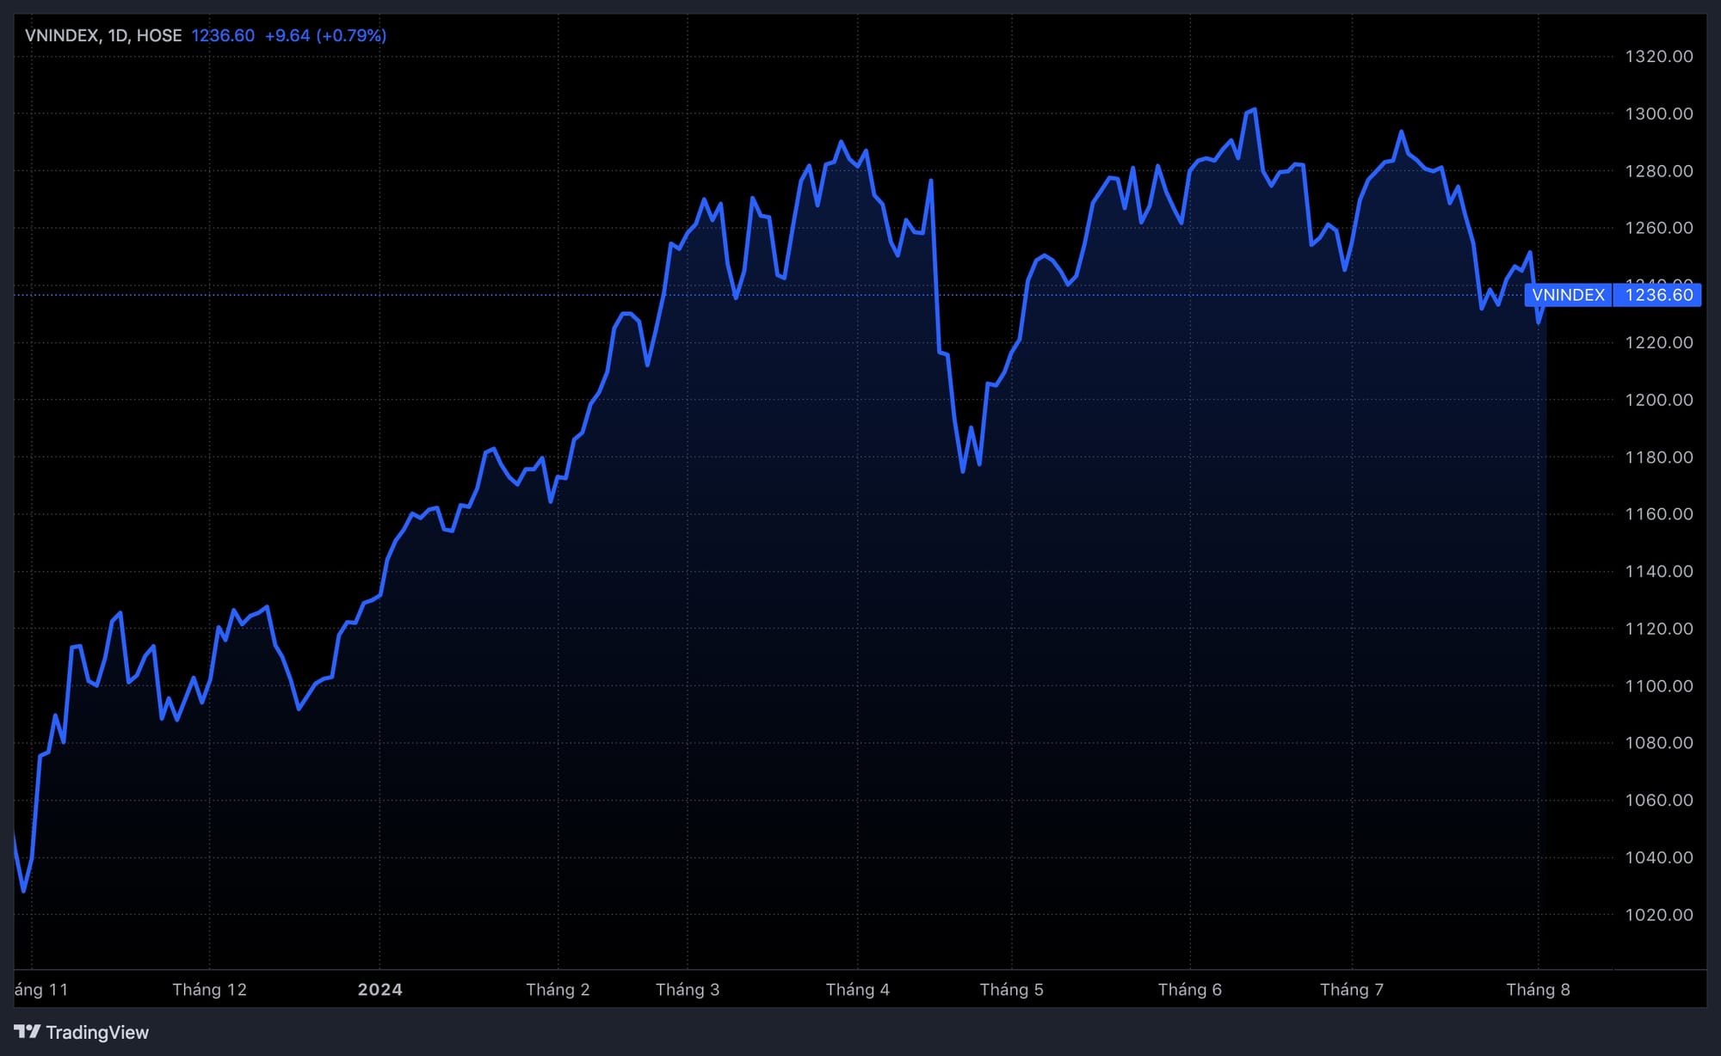1721x1056 pixels.
Task: Click the Tháng 3 time axis label
Action: click(x=688, y=990)
